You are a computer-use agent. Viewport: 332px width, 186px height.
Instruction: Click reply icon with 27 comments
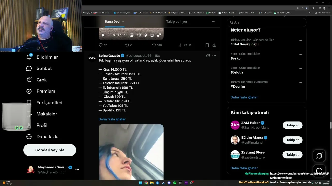click(101, 45)
